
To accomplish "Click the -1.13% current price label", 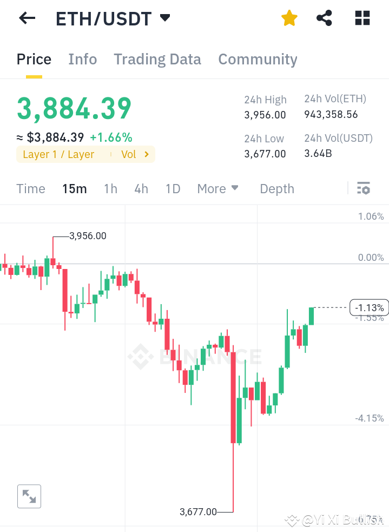I will tap(368, 307).
